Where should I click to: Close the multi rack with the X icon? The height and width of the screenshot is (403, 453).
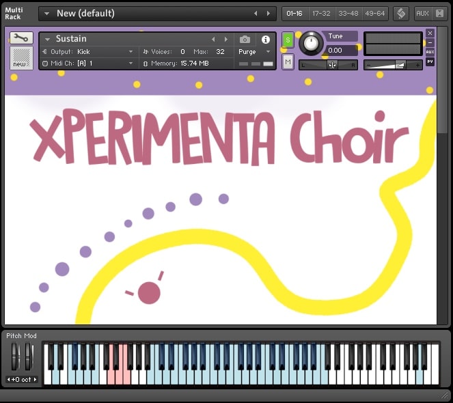click(439, 13)
